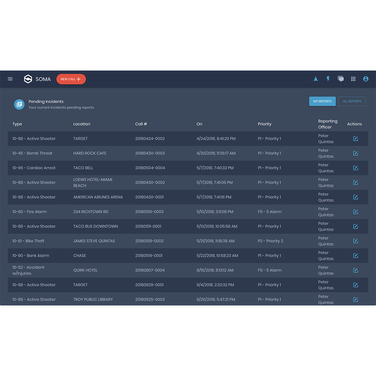Click 'F5 - 5 Alarm' in QUIRK HOTEL row

click(270, 270)
